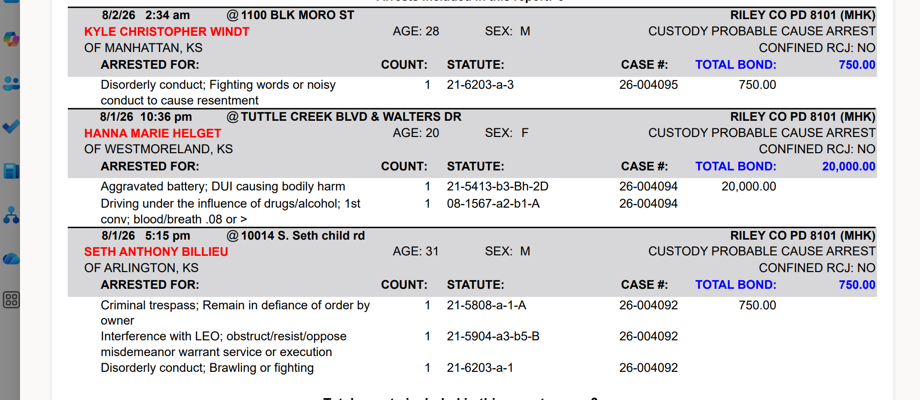This screenshot has height=400, width=920.
Task: Open the To Do checkmark icon
Action: (x=11, y=127)
